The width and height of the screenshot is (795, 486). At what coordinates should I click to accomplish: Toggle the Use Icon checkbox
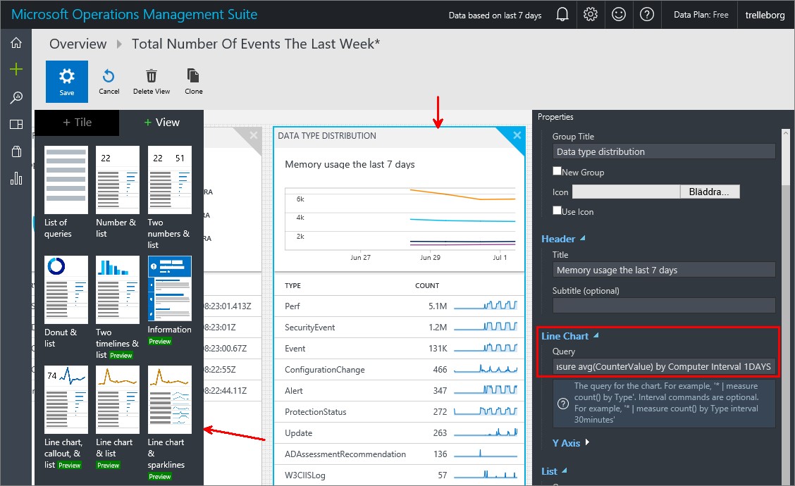pos(557,211)
